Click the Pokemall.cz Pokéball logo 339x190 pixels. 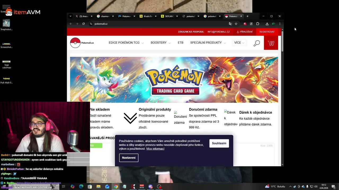[x=82, y=43]
